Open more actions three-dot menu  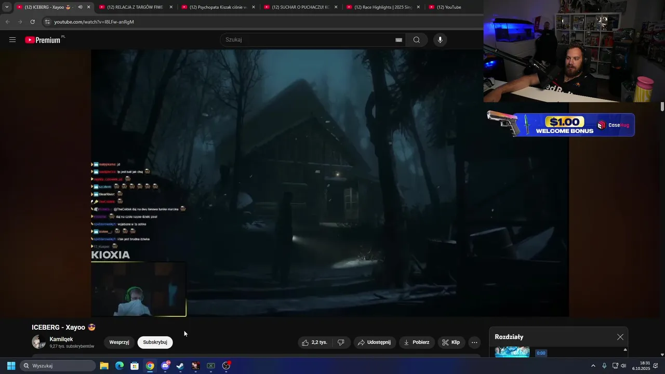click(x=474, y=342)
